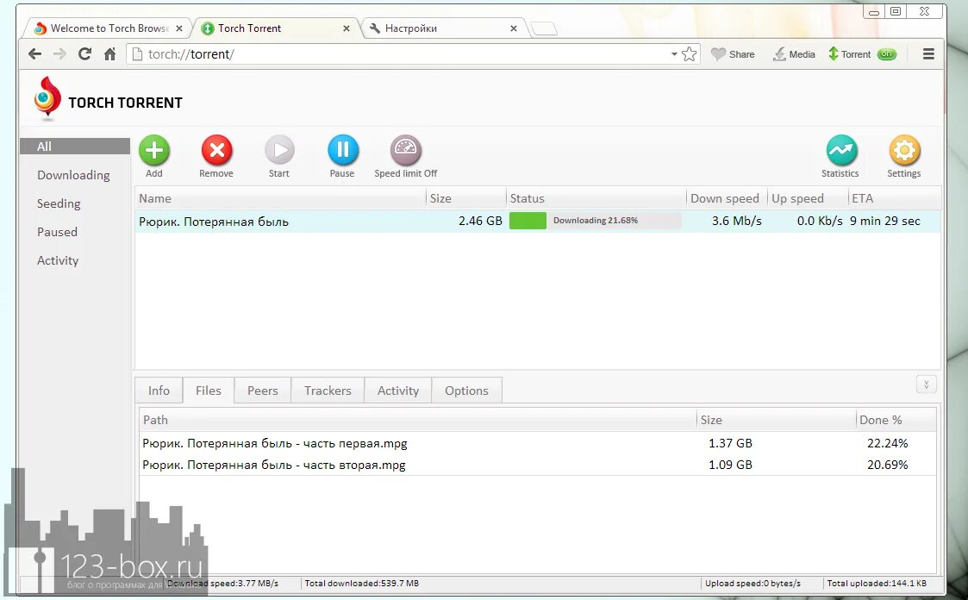968x600 pixels.
Task: Click the 1.37 GB file size
Action: click(x=730, y=443)
